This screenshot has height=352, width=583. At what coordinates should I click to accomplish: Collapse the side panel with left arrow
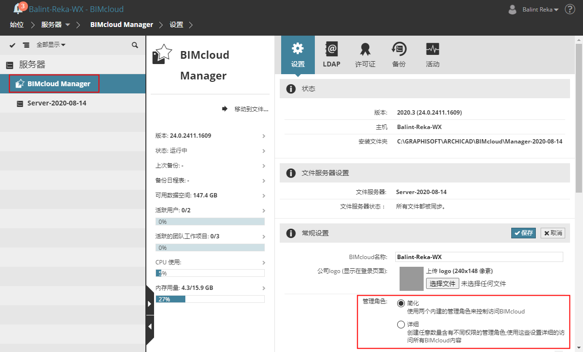[150, 326]
